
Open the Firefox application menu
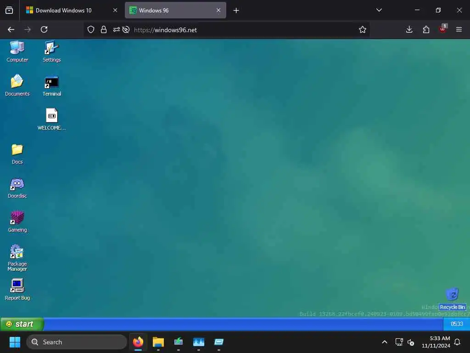pyautogui.click(x=459, y=29)
